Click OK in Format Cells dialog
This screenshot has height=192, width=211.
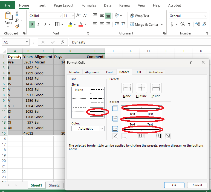click(x=174, y=185)
